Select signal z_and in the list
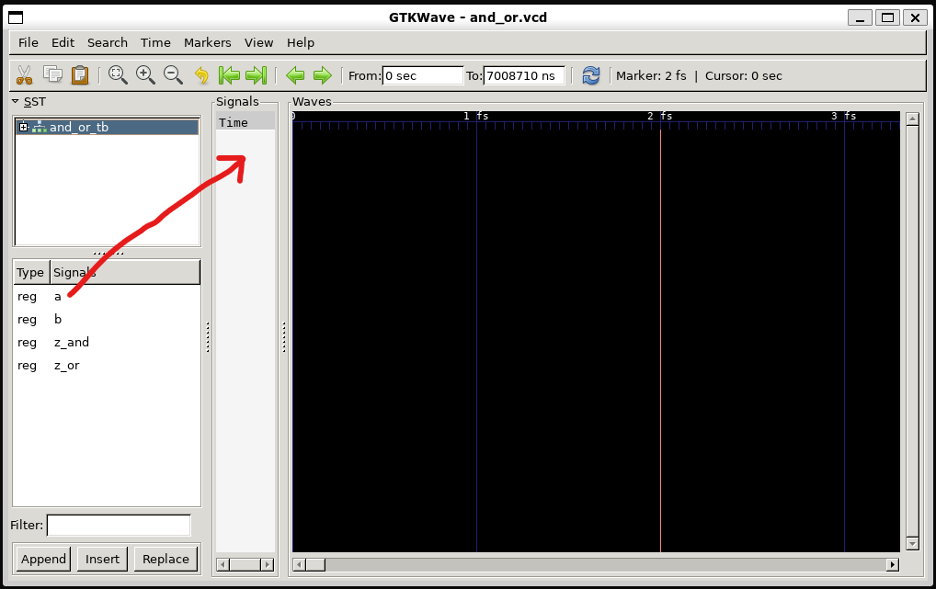The width and height of the screenshot is (936, 589). [x=107, y=342]
